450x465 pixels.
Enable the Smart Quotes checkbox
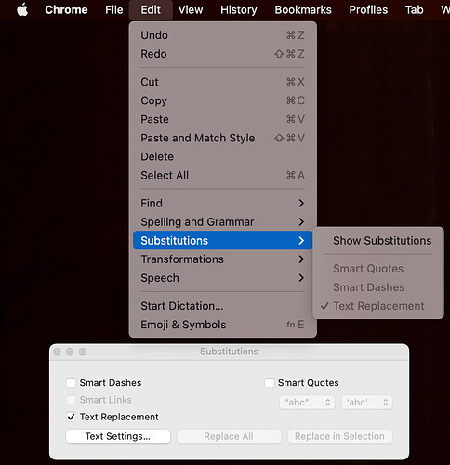click(269, 382)
